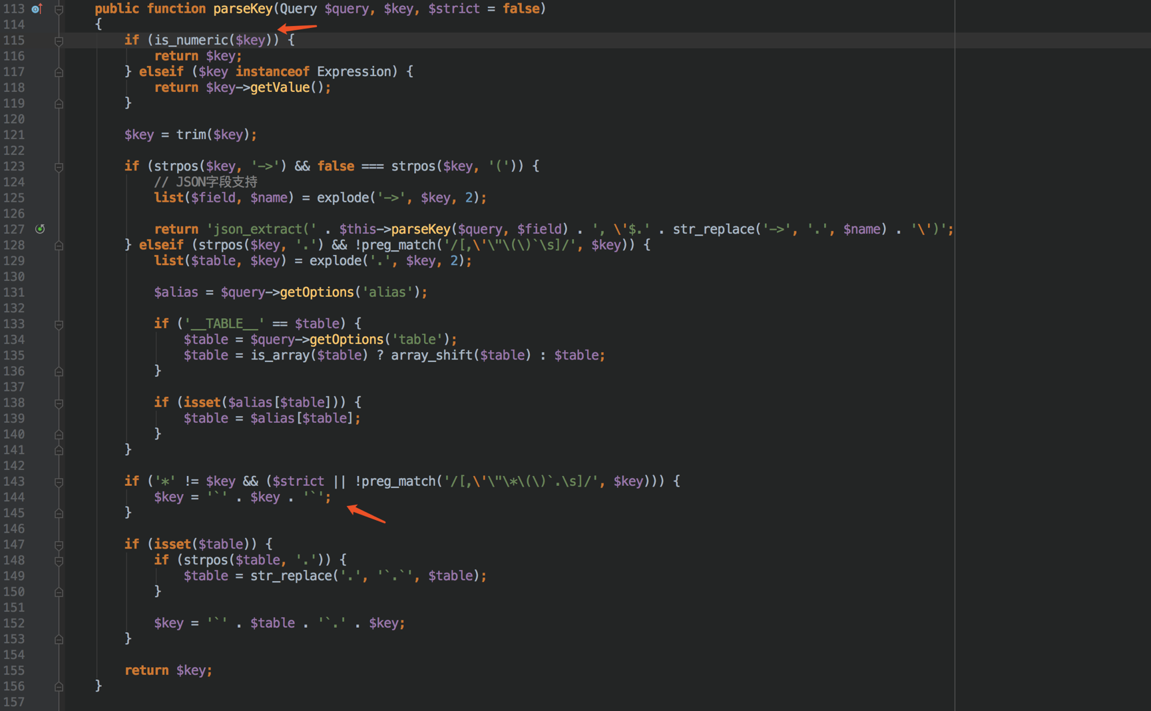
Task: Click the fold end marker on line 153
Action: click(59, 639)
